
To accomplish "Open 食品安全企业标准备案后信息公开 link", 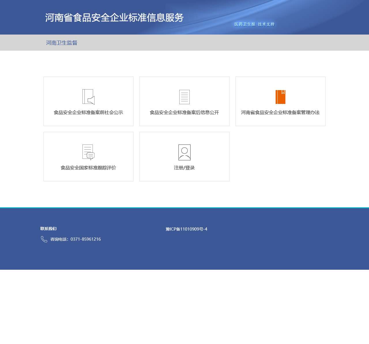I will point(184,113).
